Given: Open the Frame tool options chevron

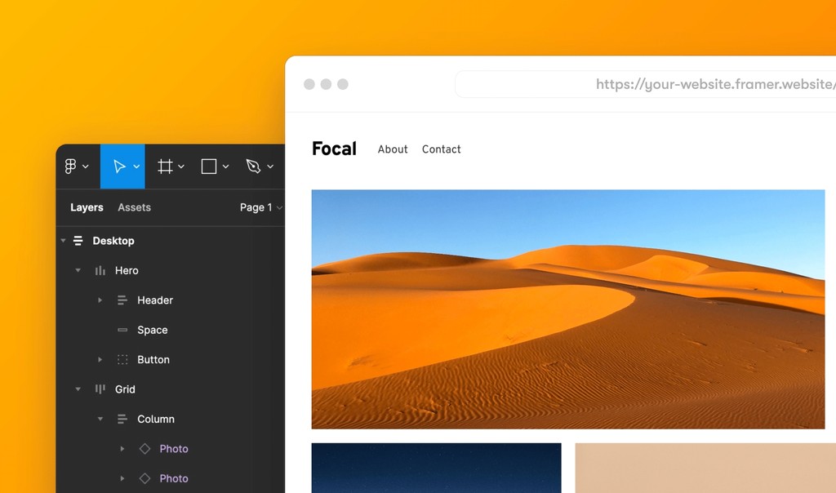Looking at the screenshot, I should 181,167.
